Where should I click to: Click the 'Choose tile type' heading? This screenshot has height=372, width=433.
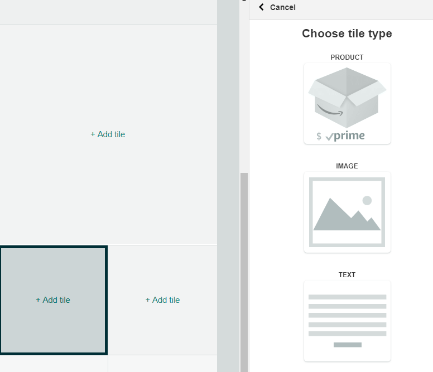(x=347, y=33)
